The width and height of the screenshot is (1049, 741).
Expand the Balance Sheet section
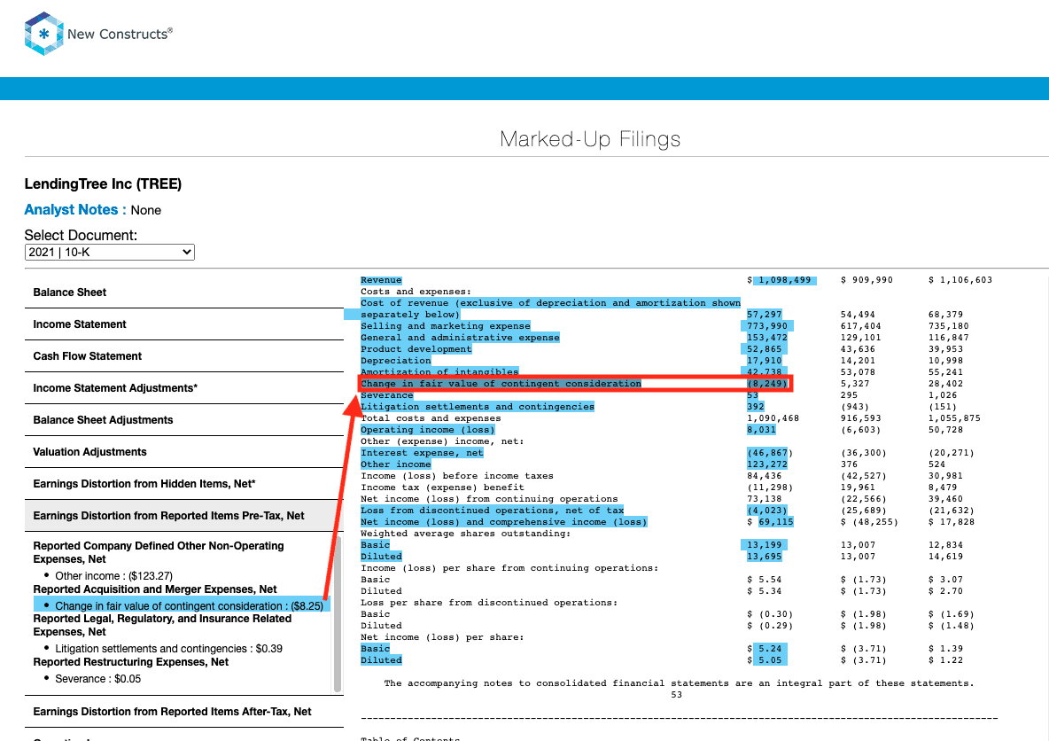(x=184, y=292)
